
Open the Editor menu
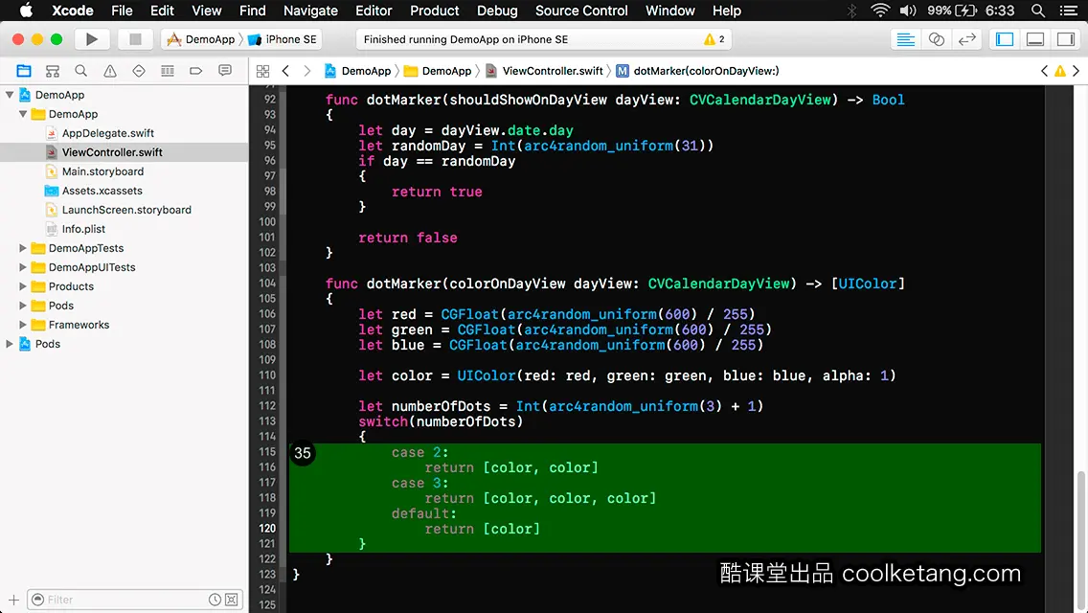coord(374,11)
